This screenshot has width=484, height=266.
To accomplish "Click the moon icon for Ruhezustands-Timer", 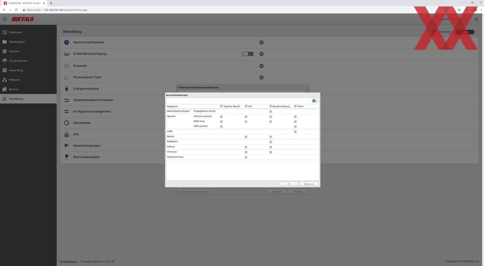I will 67,77.
